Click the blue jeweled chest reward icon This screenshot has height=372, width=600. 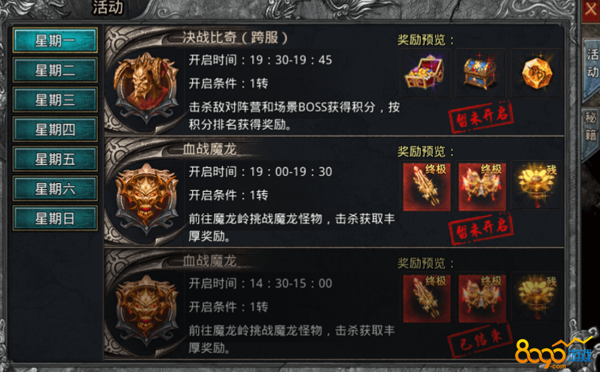[481, 73]
